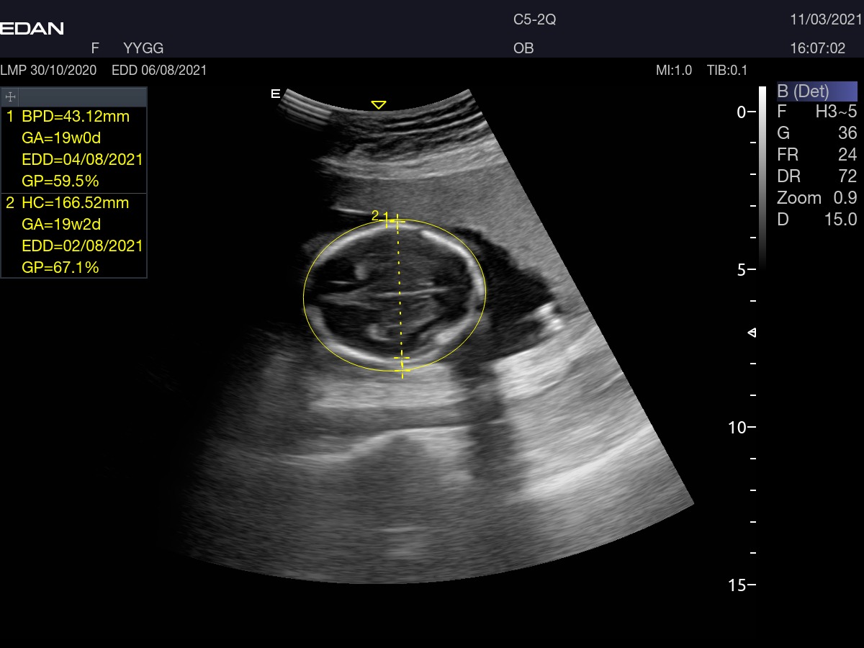This screenshot has height=648, width=864.
Task: Click the OB exam type label
Action: [x=523, y=49]
